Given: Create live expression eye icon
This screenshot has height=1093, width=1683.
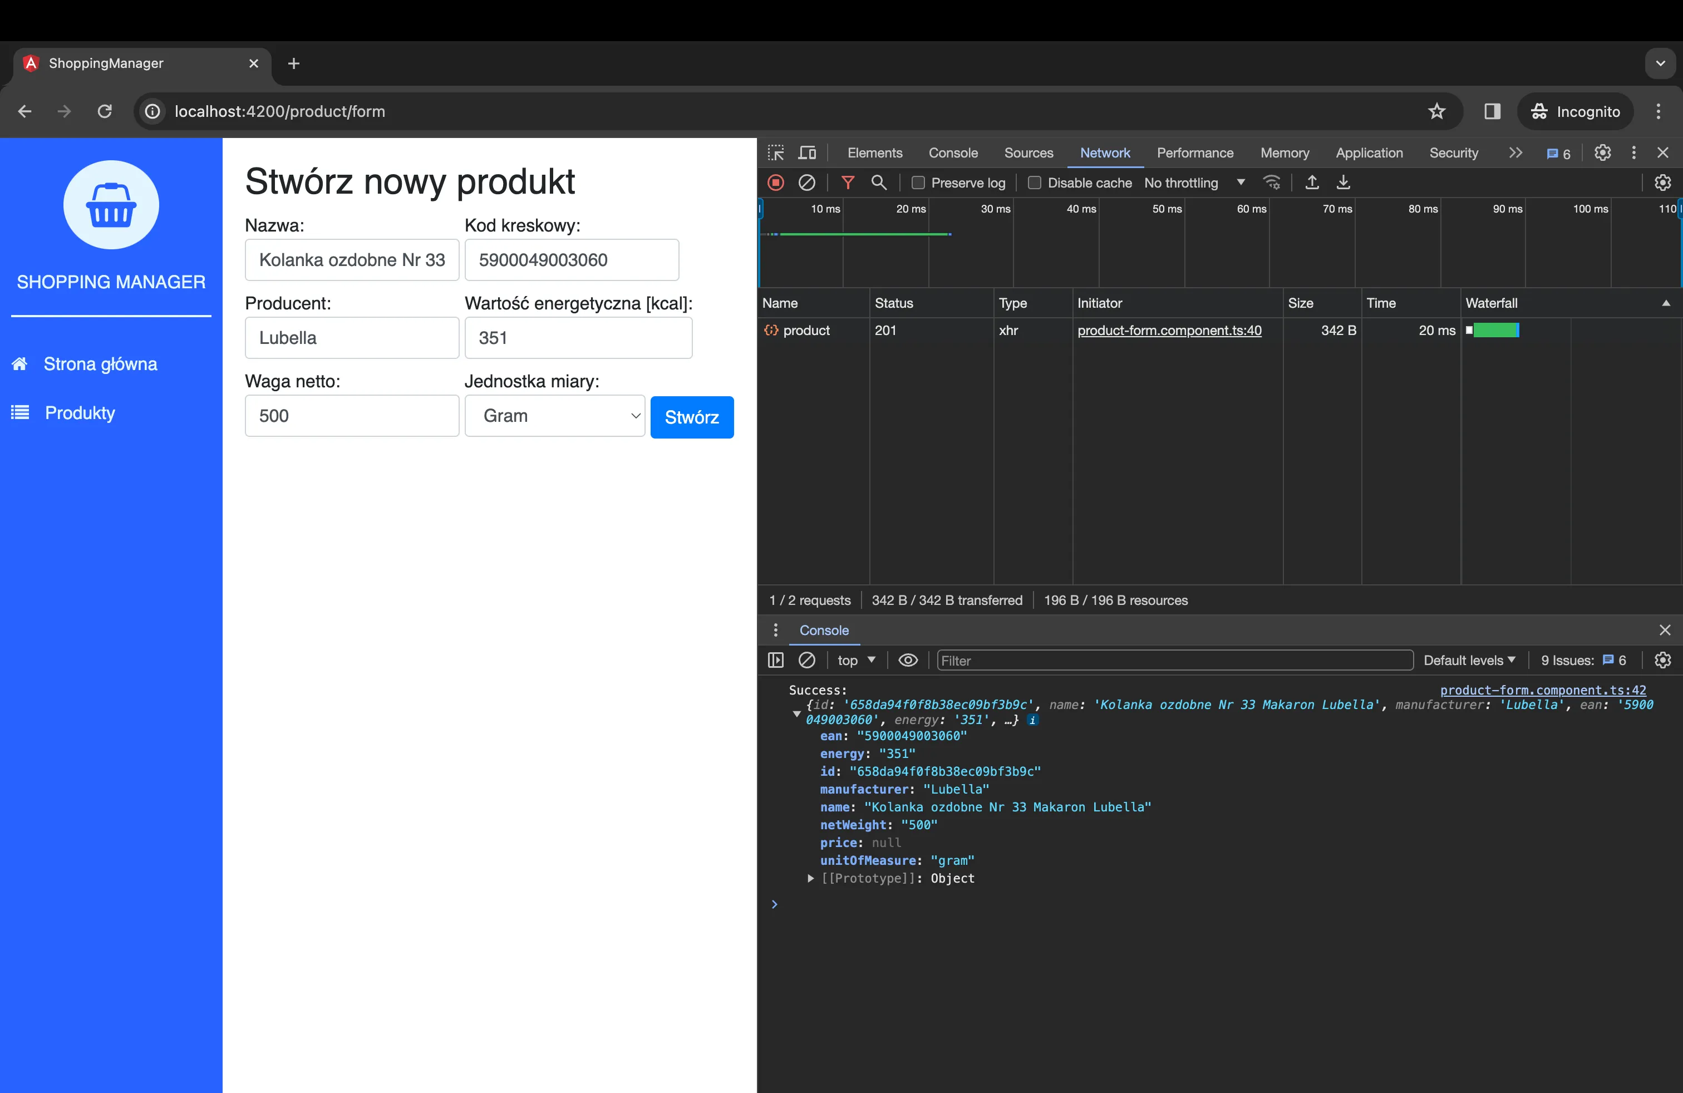Looking at the screenshot, I should coord(908,661).
